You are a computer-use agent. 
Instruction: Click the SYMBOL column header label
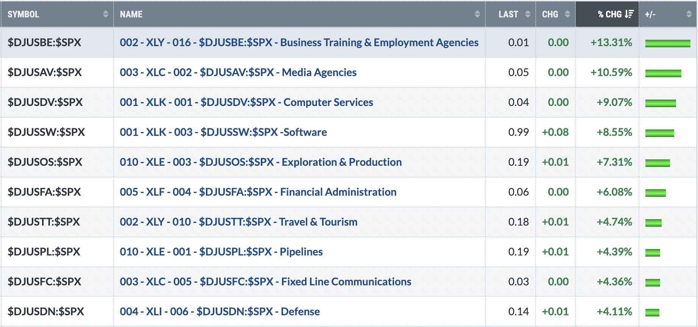pos(23,14)
